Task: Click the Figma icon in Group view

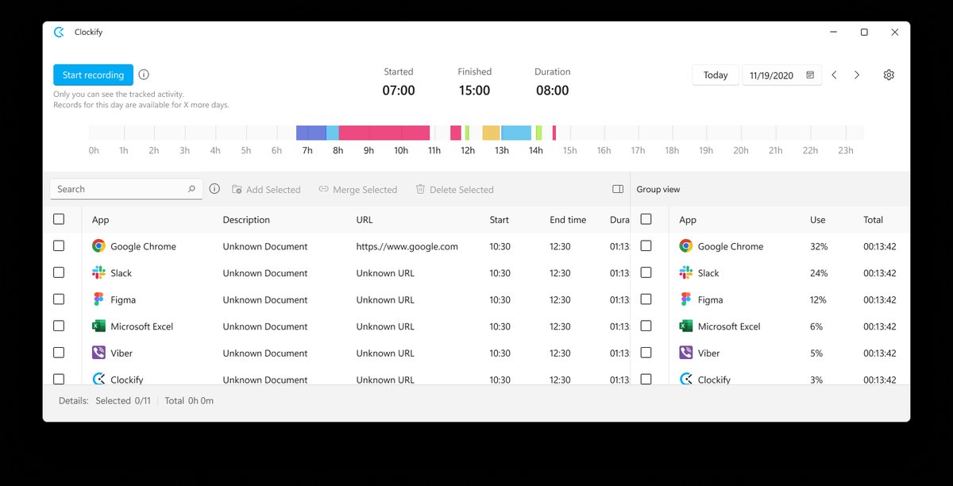Action: pyautogui.click(x=686, y=299)
